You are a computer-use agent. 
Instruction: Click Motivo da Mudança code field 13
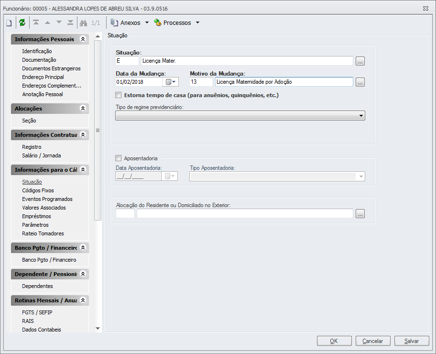click(x=201, y=82)
